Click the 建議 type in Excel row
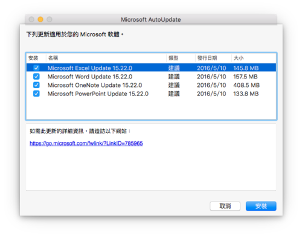The image size is (302, 236). coord(174,68)
